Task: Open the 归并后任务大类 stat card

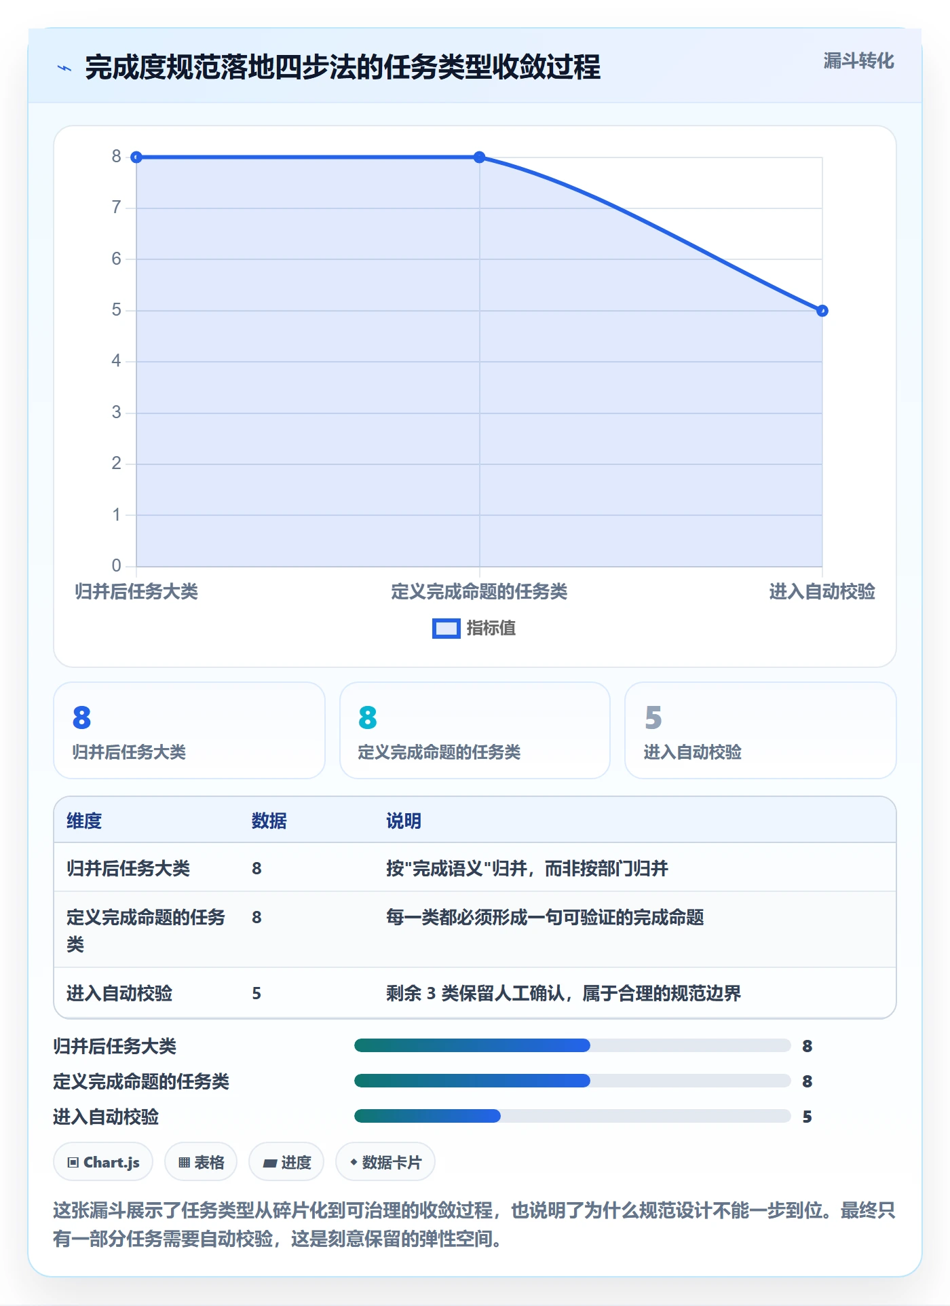Action: [x=189, y=730]
